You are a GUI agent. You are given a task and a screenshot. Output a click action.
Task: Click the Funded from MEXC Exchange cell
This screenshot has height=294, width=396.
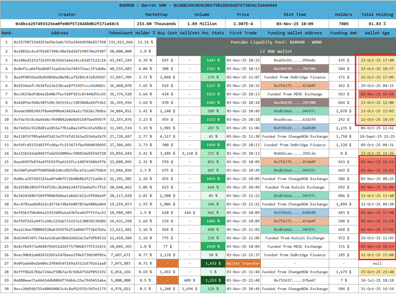coord(295,94)
